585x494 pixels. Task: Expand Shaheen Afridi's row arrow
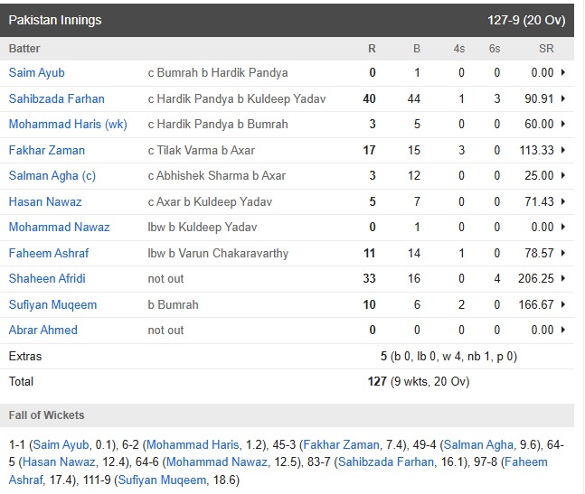563,278
